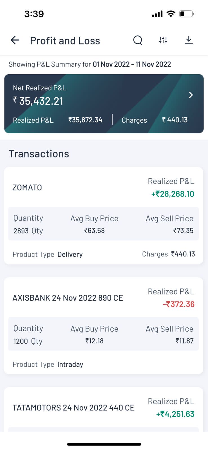Open the filter sliders icon
The image size is (208, 450).
tap(163, 40)
